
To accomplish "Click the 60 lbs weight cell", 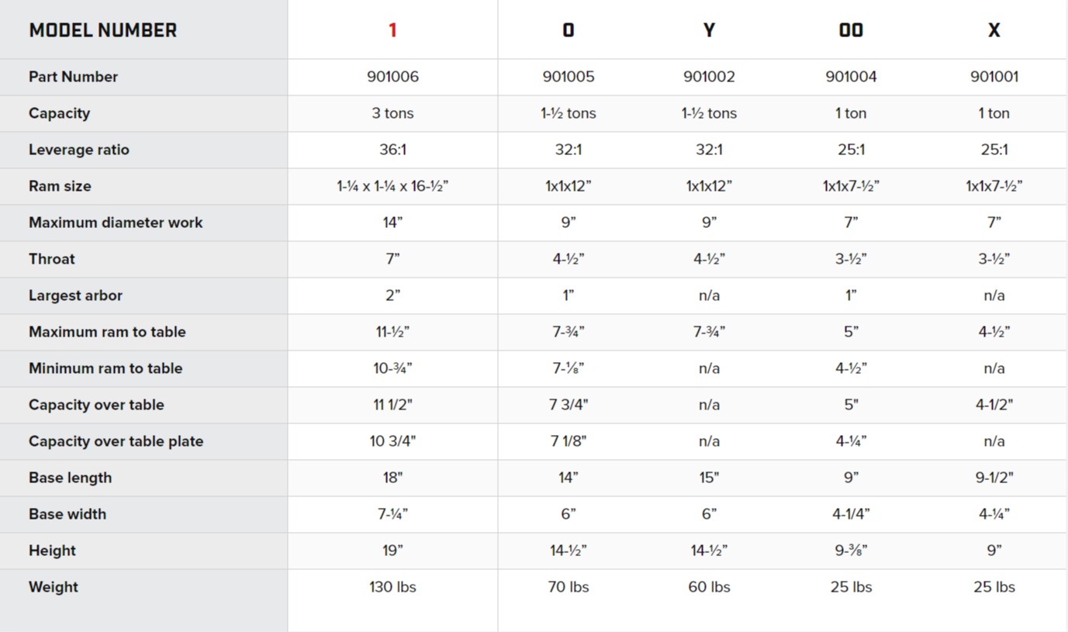I will tap(709, 587).
